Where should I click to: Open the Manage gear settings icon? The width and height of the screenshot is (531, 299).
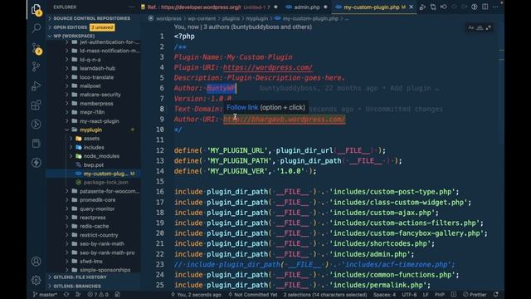36,281
